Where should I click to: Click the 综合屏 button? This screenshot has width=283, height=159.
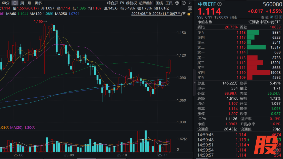(113, 3)
